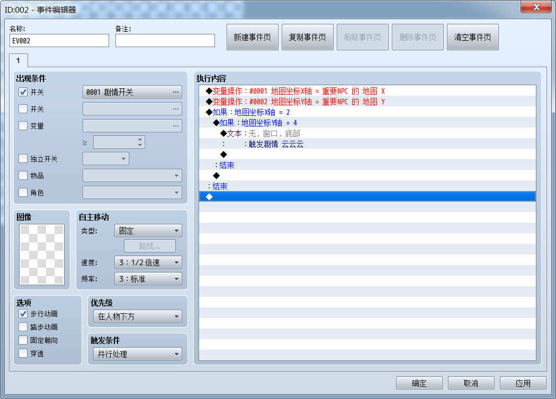The image size is (556, 399).
Task: Enable the 物品 condition checkbox
Action: pos(23,175)
